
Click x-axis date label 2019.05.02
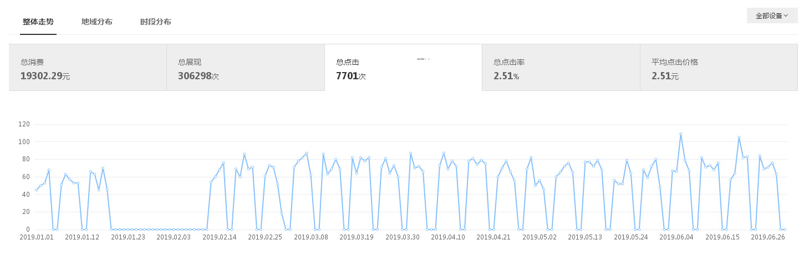click(x=540, y=237)
